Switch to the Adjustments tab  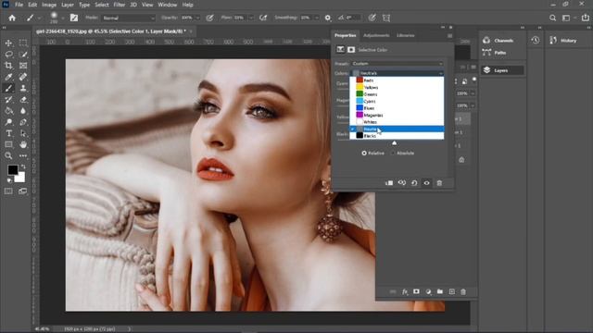[x=376, y=35]
